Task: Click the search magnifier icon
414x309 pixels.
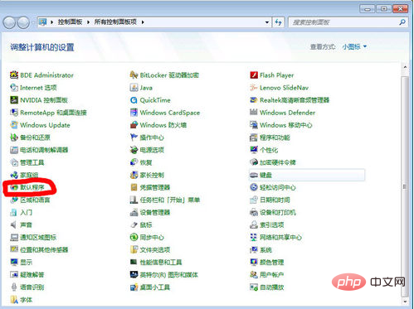Action: [x=402, y=22]
